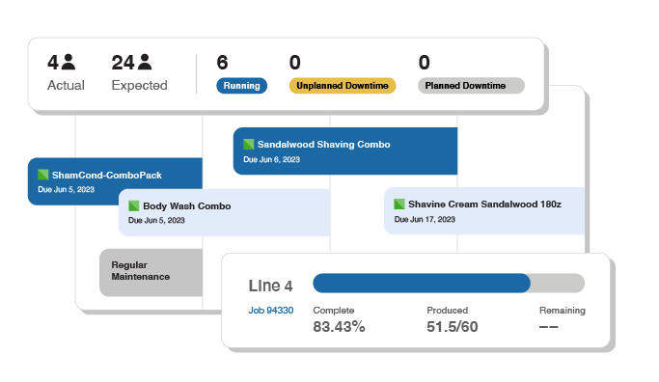Viewport: 659px width, 382px height.
Task: Select the gray Planned Downtime badge
Action: pyautogui.click(x=471, y=86)
